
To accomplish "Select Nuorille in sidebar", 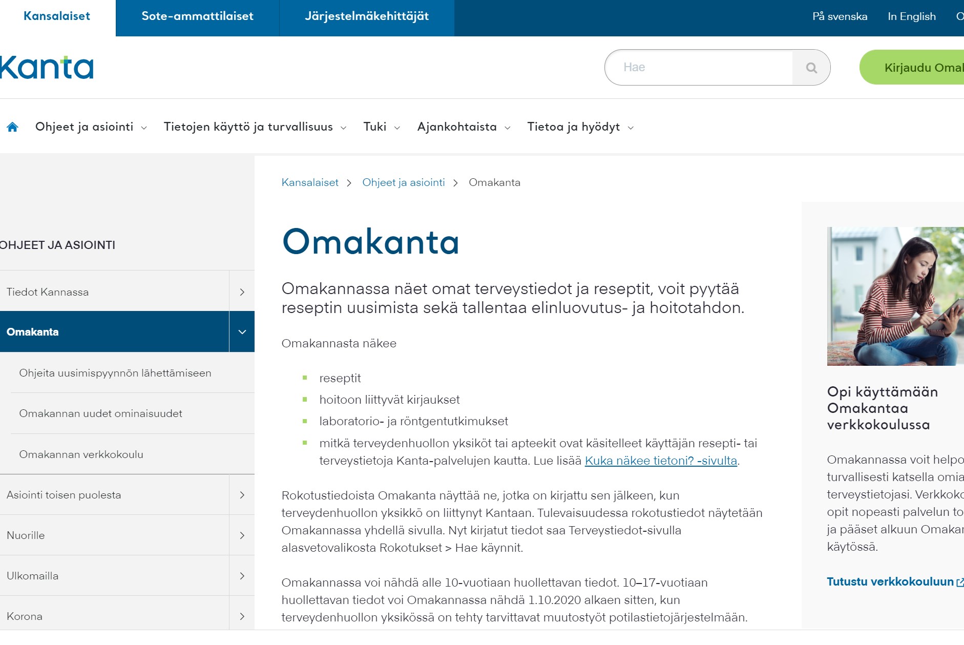I will tap(114, 535).
